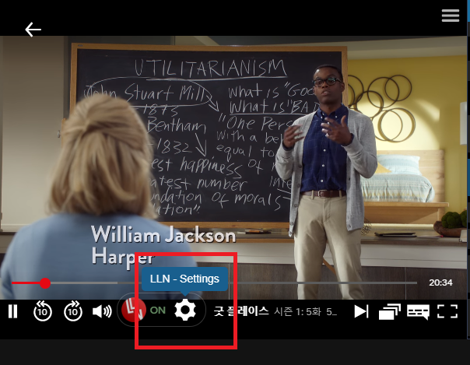The width and height of the screenshot is (470, 365).
Task: Open the hamburger menu at top right
Action: click(x=451, y=16)
